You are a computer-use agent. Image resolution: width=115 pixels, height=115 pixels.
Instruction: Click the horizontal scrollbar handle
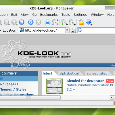pos(30,97)
